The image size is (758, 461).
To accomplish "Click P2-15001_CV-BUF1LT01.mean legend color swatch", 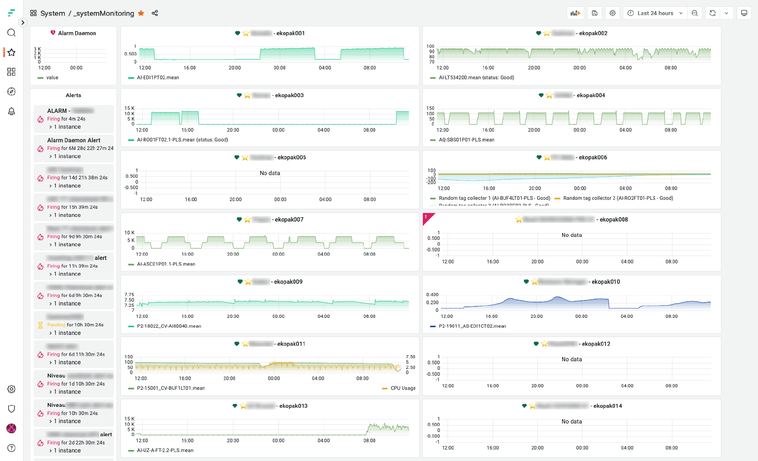I will coord(131,389).
